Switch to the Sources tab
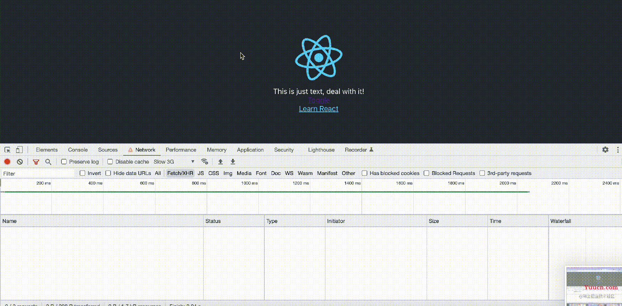 click(108, 150)
